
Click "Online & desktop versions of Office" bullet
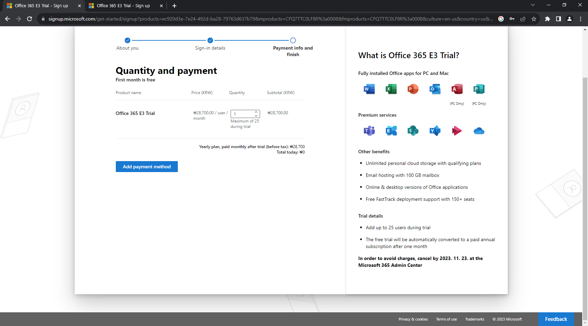coord(417,187)
